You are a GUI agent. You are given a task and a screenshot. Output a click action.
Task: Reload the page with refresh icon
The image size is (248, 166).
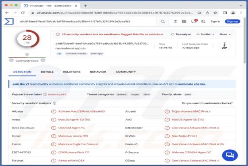[23, 13]
